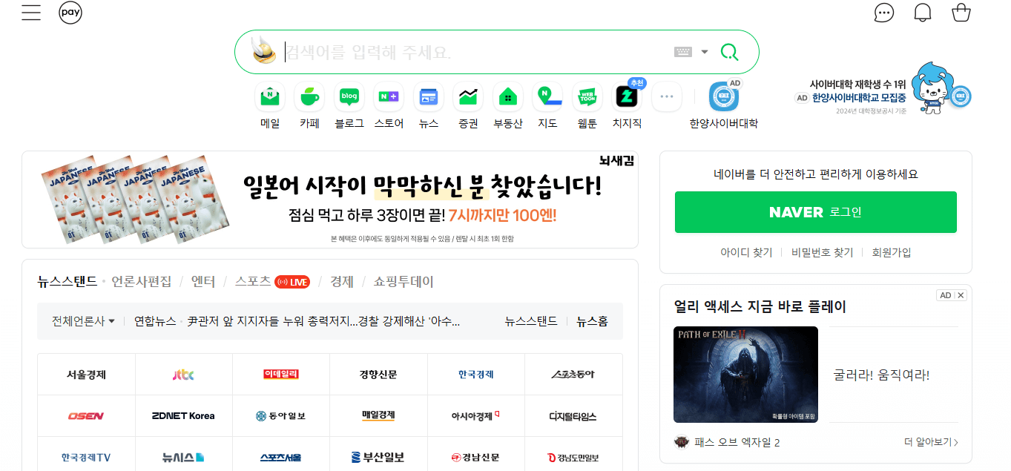Image resolution: width=1011 pixels, height=471 pixels.
Task: Open the 한양사이버대학 ad icon
Action: tap(724, 96)
